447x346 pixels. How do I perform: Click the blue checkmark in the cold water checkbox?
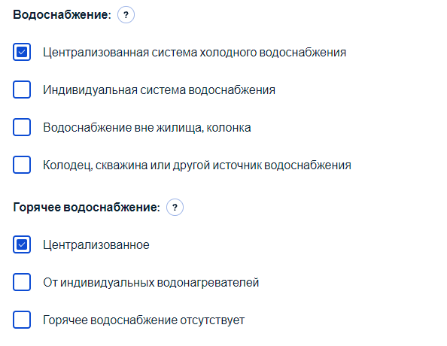point(22,52)
